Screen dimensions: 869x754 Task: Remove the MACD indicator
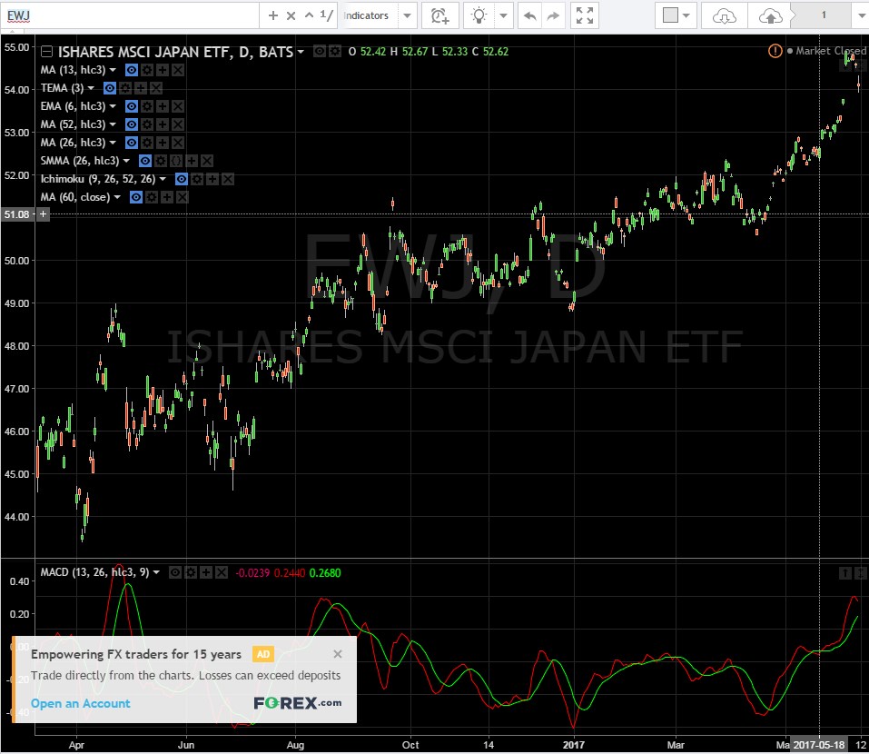coord(222,572)
